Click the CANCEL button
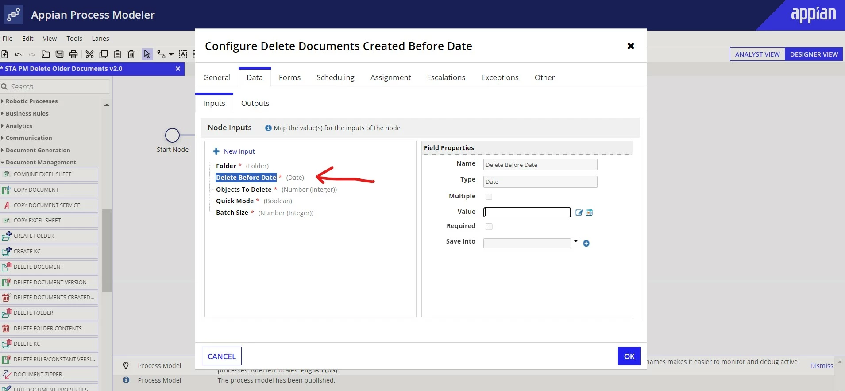Screen dimensions: 845x391 [x=222, y=356]
